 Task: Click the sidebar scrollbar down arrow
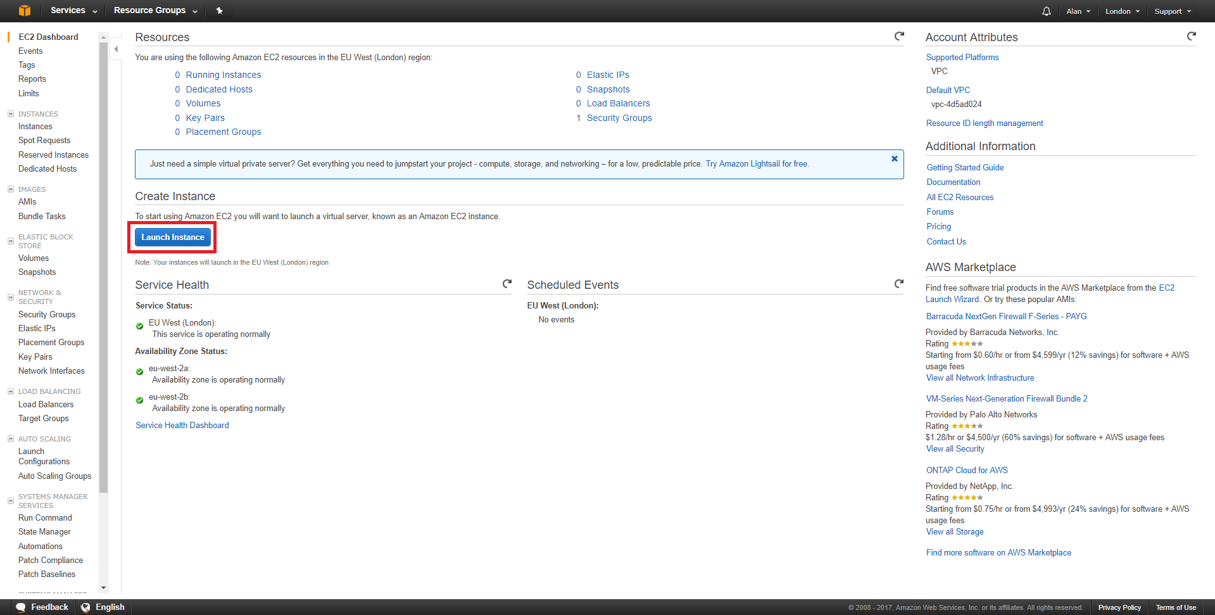pyautogui.click(x=104, y=588)
